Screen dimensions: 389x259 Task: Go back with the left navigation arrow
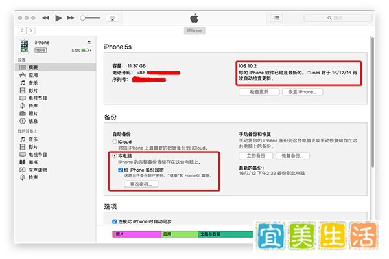click(22, 30)
